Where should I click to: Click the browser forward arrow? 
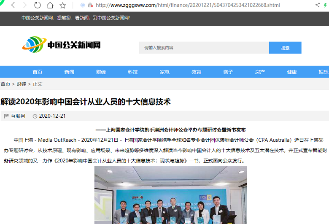click(25, 5)
